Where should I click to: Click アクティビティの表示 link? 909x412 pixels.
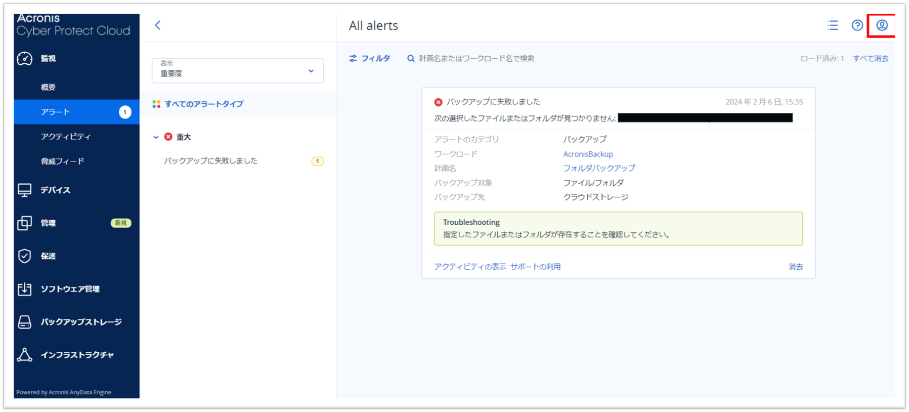(x=469, y=267)
